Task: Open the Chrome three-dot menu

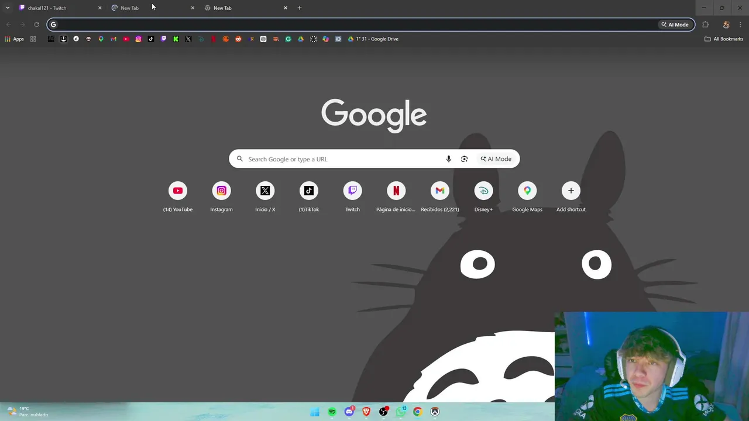Action: point(740,25)
